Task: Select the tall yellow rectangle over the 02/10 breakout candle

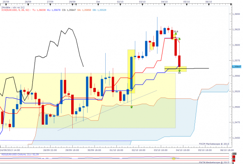Action: [x=131, y=71]
